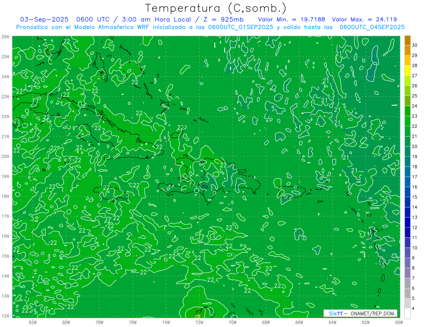
Task: Pick the blue swatch between 14 and 15
Action: click(x=407, y=202)
